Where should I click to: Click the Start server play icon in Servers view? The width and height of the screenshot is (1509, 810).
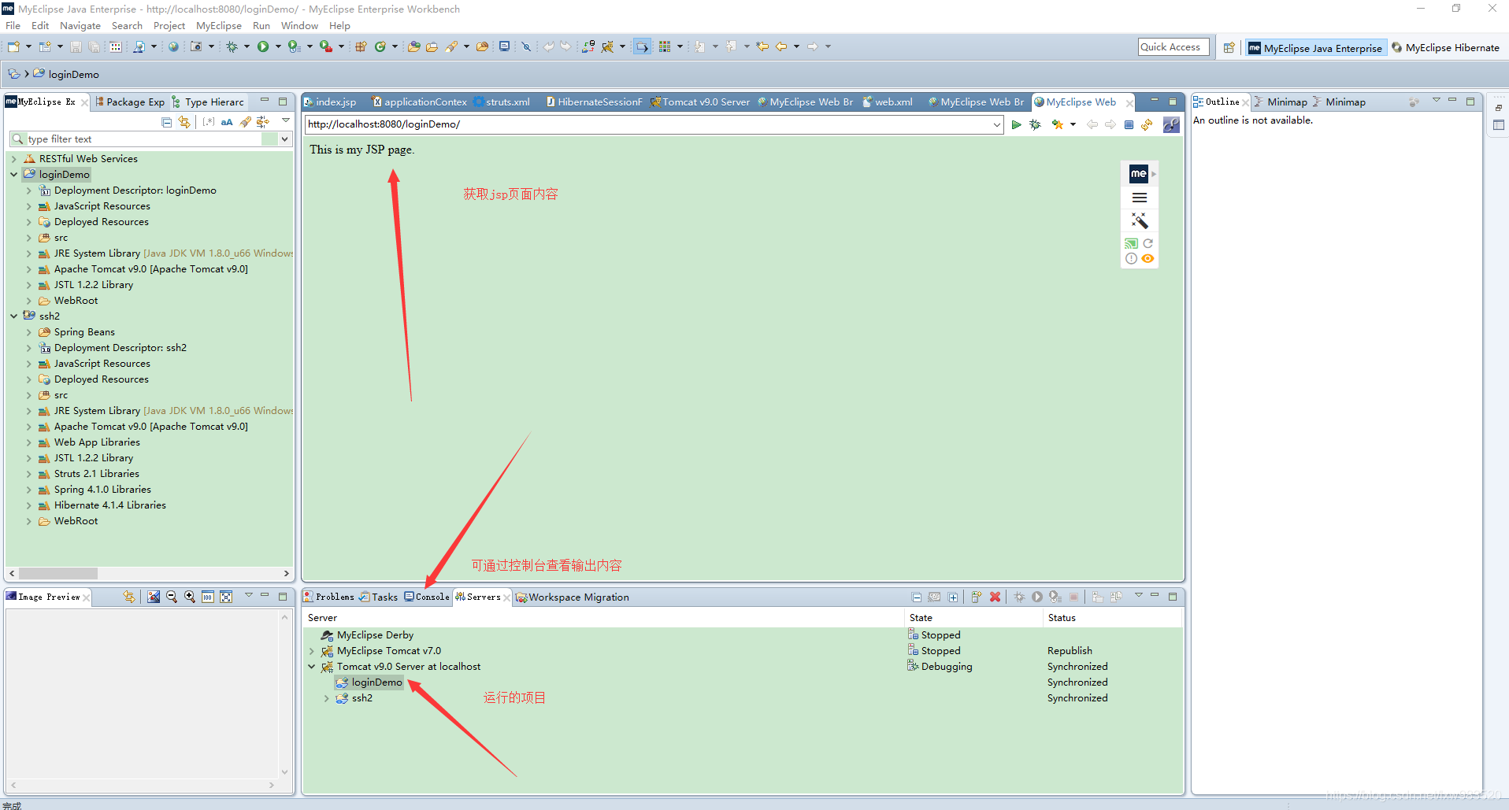[1037, 597]
